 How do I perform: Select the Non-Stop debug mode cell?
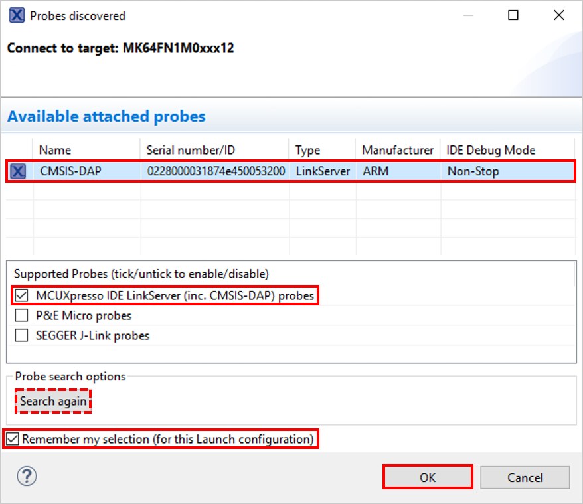tap(473, 171)
